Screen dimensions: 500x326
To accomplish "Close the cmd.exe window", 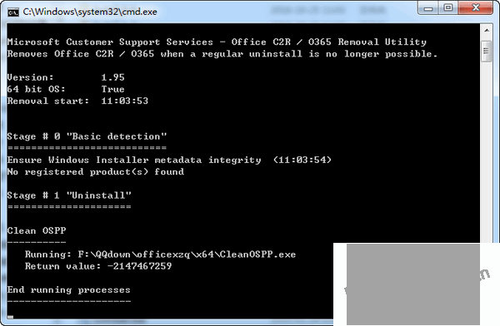I will (476, 7).
